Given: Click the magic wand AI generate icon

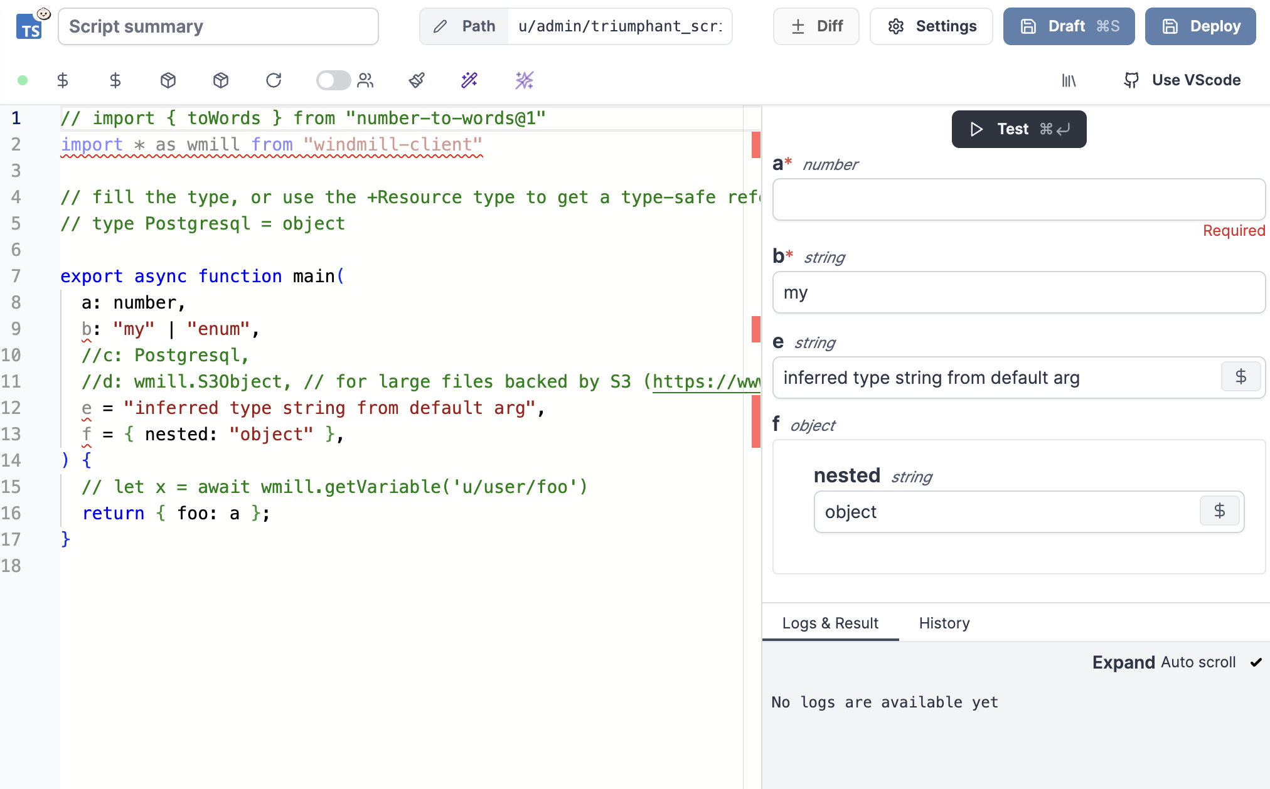Looking at the screenshot, I should 469,80.
